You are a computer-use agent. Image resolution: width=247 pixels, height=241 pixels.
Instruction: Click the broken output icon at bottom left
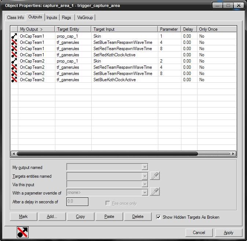pos(23,232)
